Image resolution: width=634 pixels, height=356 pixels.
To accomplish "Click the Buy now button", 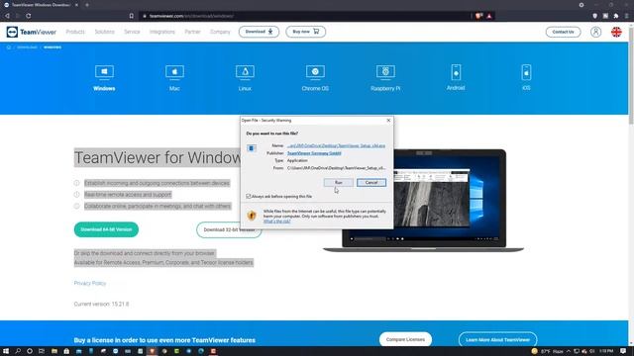I will coord(306,32).
